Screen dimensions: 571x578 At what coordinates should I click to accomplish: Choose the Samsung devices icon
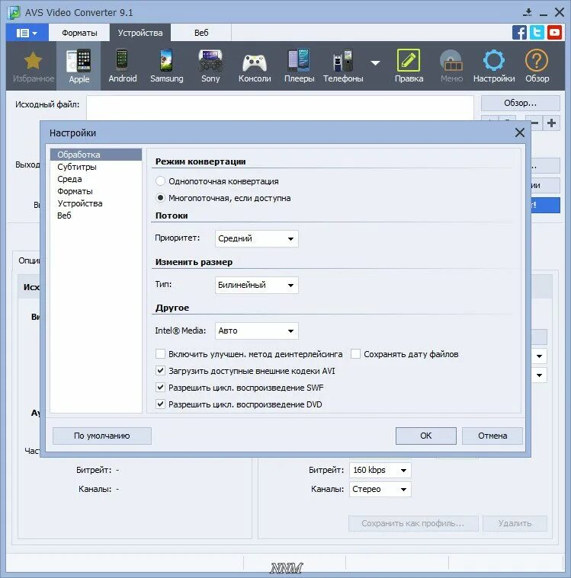(166, 60)
